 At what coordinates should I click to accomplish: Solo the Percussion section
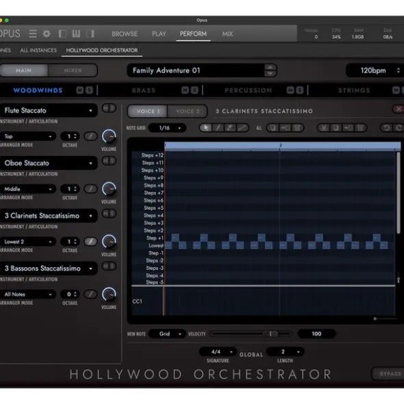[300, 90]
